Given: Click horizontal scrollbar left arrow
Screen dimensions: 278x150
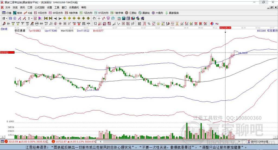Looking at the screenshot, I should [x=101, y=142].
